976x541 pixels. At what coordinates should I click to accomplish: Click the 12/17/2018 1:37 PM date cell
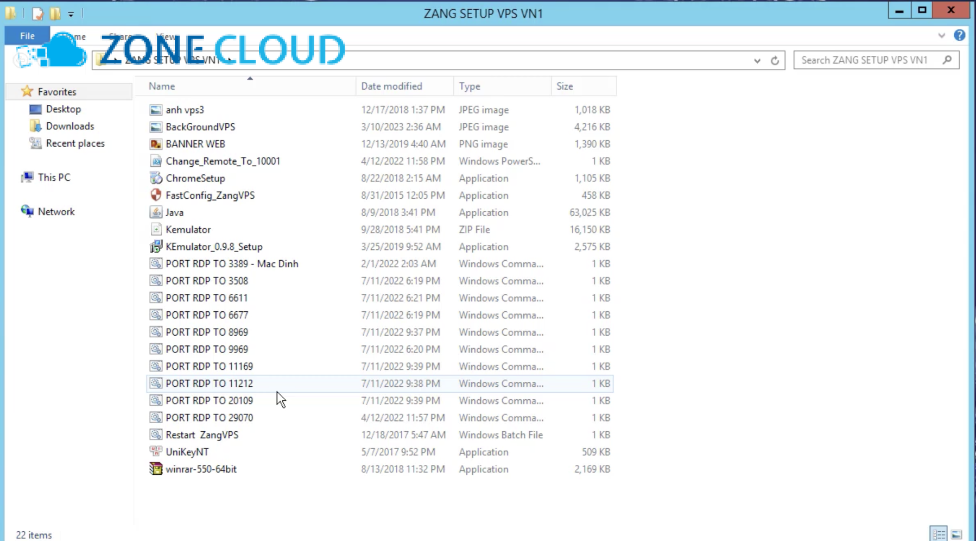coord(403,110)
